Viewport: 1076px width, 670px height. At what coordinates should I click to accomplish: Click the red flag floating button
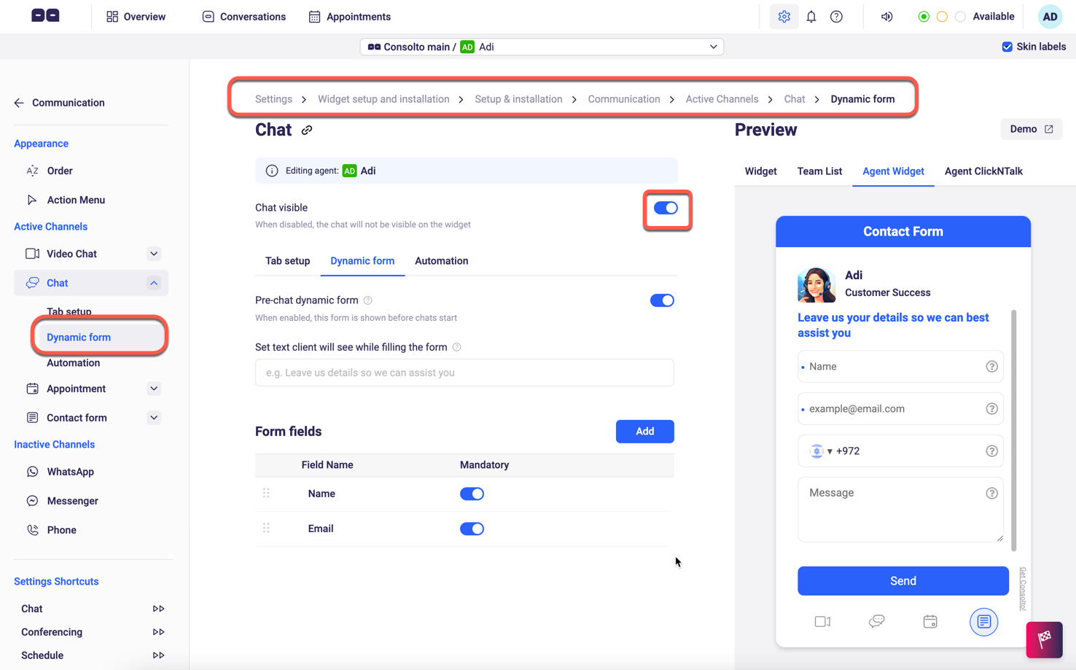click(1044, 639)
